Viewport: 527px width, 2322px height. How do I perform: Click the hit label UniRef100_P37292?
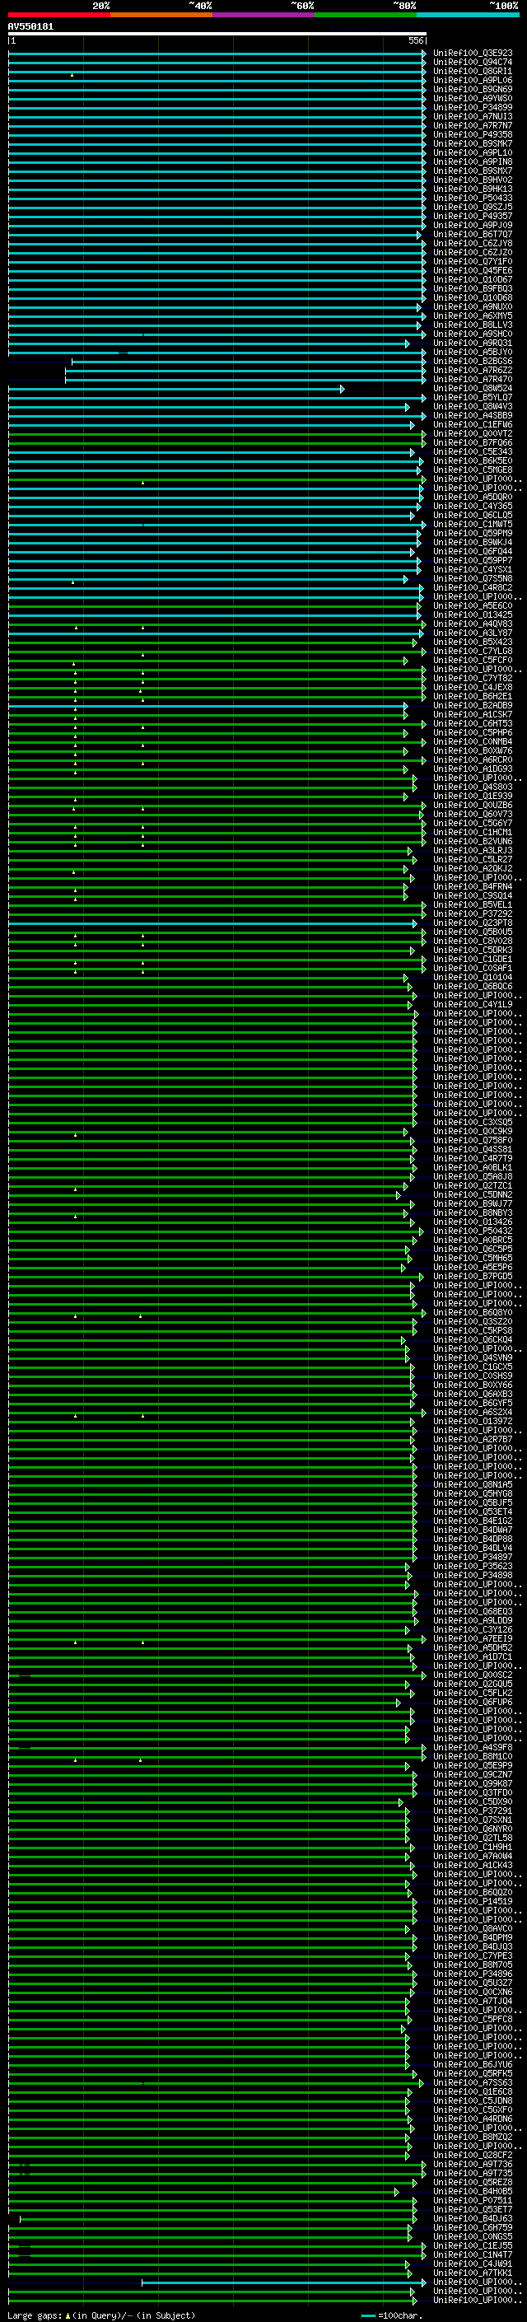[473, 914]
